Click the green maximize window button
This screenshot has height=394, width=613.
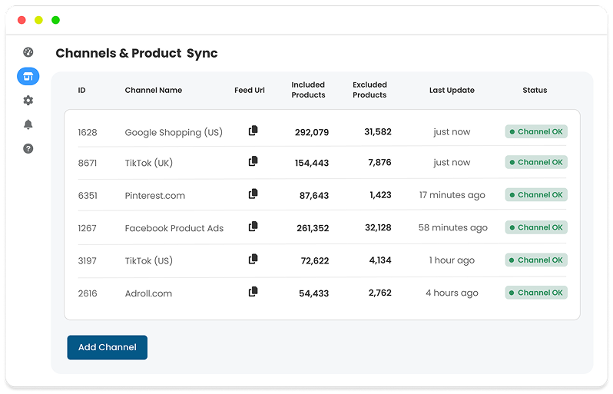coord(55,19)
